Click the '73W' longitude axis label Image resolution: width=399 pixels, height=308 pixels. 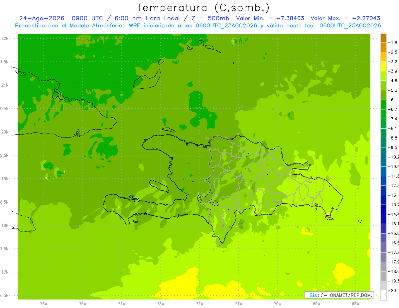pyautogui.click(x=161, y=304)
